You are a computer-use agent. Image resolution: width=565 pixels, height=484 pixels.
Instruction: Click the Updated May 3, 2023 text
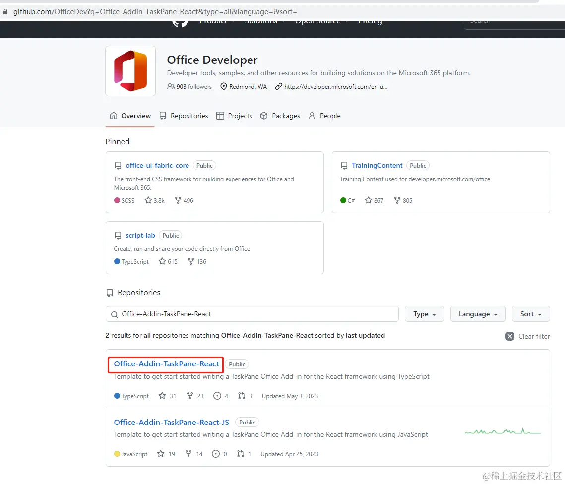290,396
